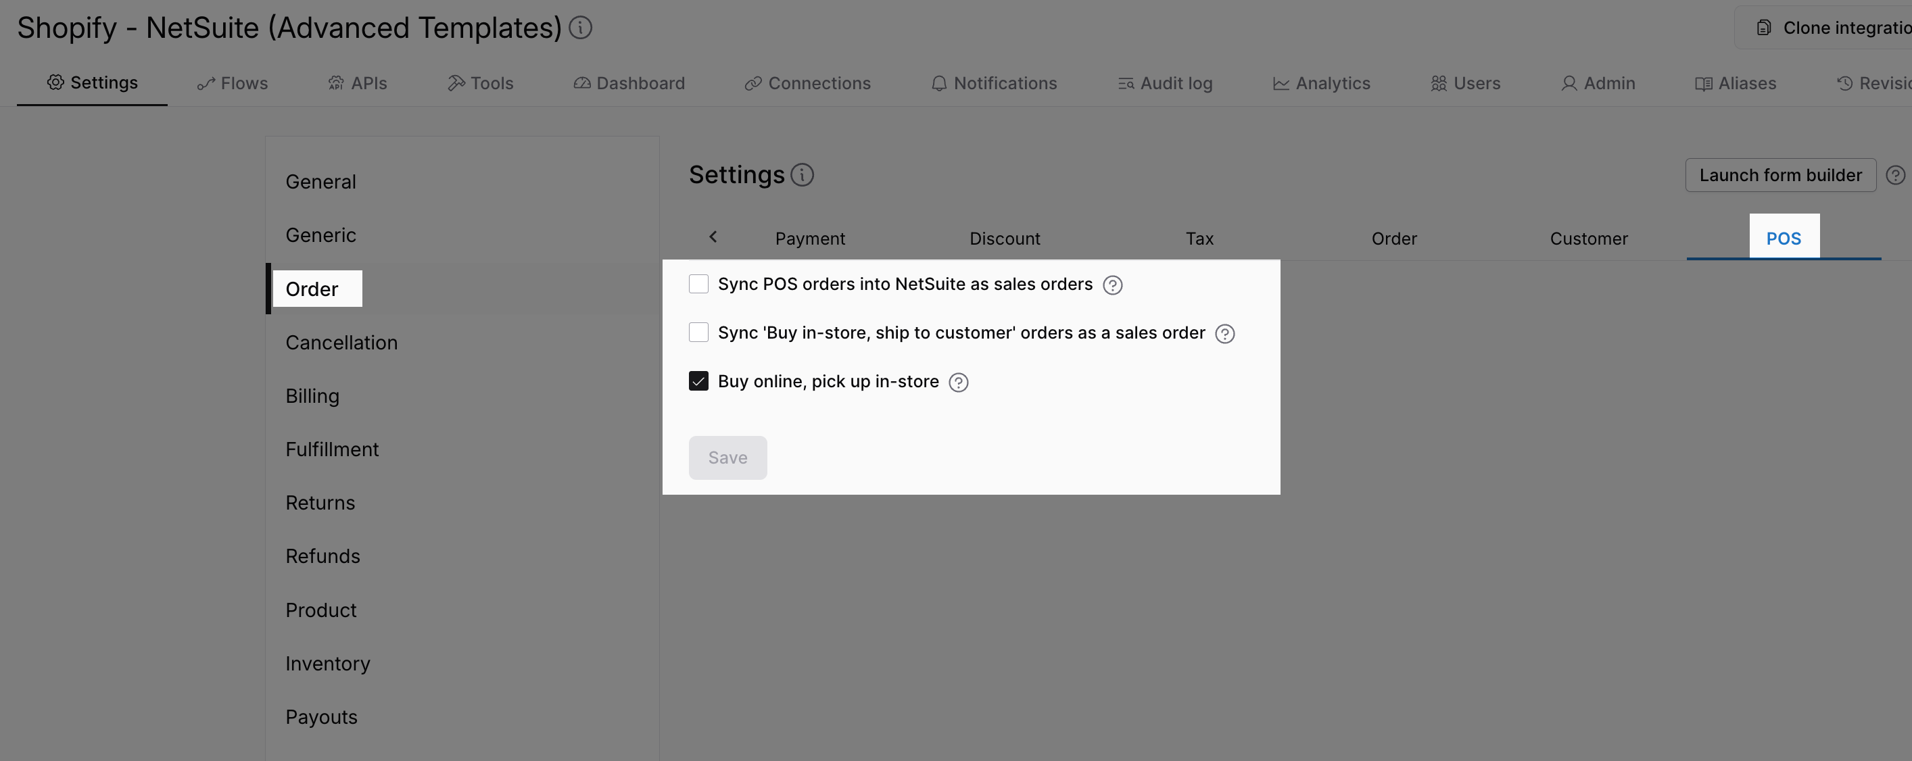Open help for Buy online, pick up in-store
1912x761 pixels.
coord(959,382)
